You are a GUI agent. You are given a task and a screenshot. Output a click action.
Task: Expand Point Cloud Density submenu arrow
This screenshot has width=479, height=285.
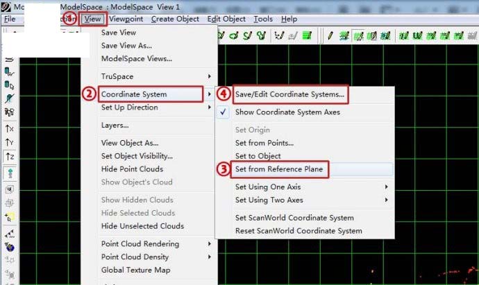[210, 257]
